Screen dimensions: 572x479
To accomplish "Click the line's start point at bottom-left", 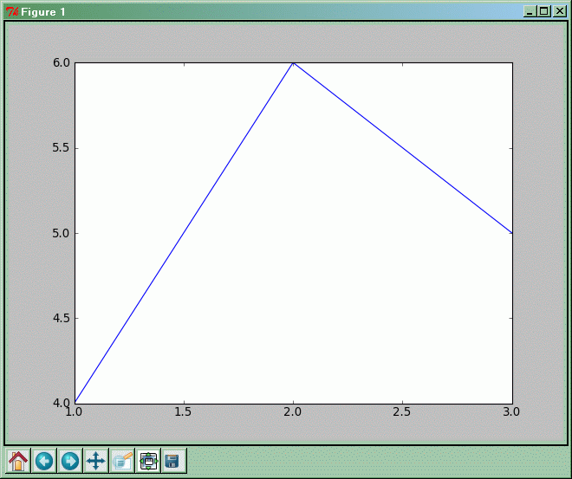I will (76, 402).
